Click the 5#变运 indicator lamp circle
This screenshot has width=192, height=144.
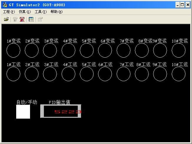click(x=87, y=50)
